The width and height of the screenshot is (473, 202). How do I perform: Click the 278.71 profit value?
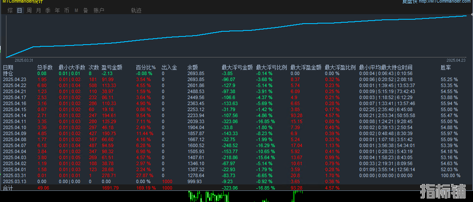click(109, 175)
